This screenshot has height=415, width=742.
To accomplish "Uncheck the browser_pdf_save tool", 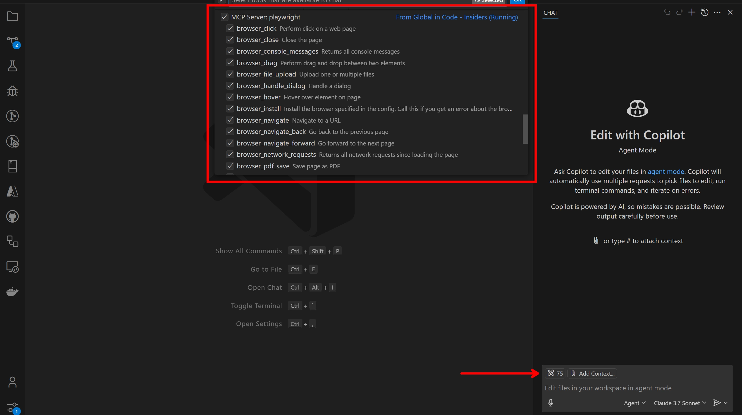I will tap(230, 166).
